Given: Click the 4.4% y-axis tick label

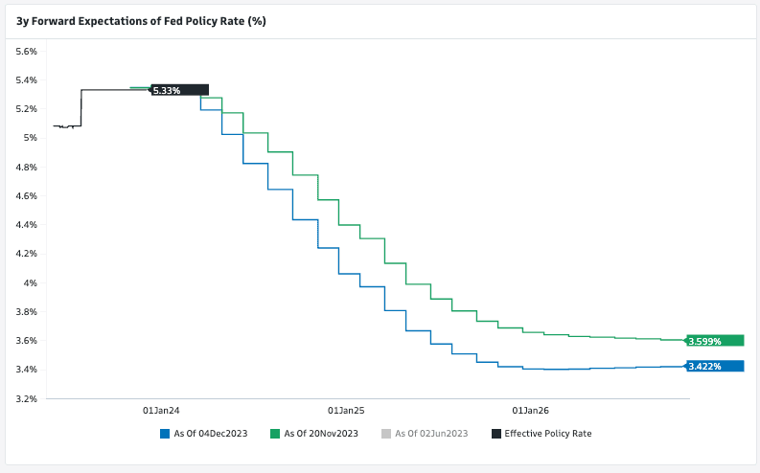Looking at the screenshot, I should (25, 225).
